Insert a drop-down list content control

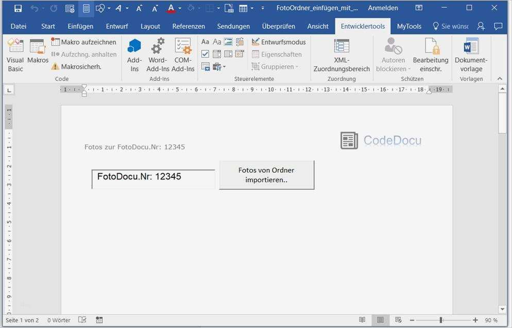click(228, 54)
